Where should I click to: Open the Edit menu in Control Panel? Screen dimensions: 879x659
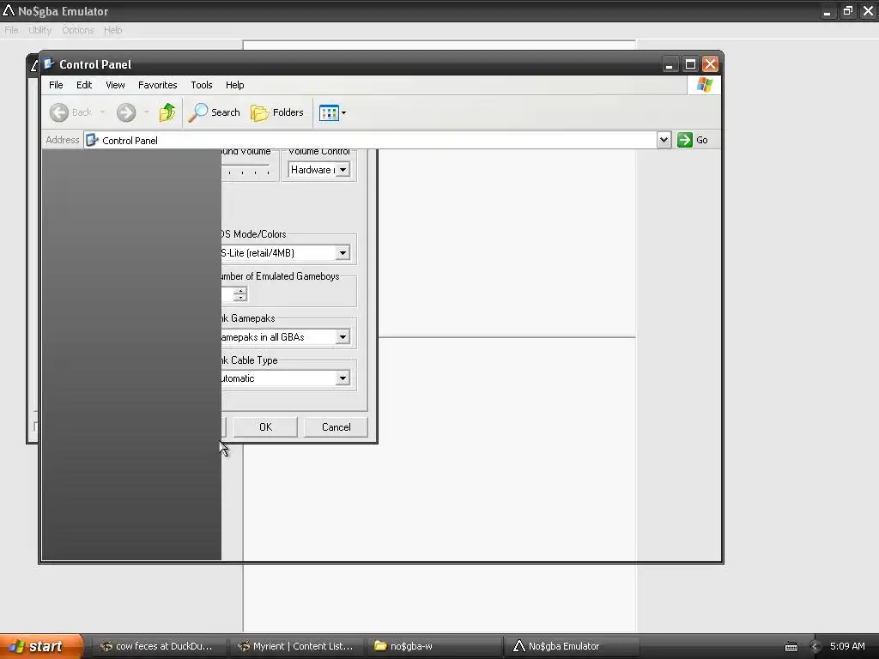coord(84,85)
